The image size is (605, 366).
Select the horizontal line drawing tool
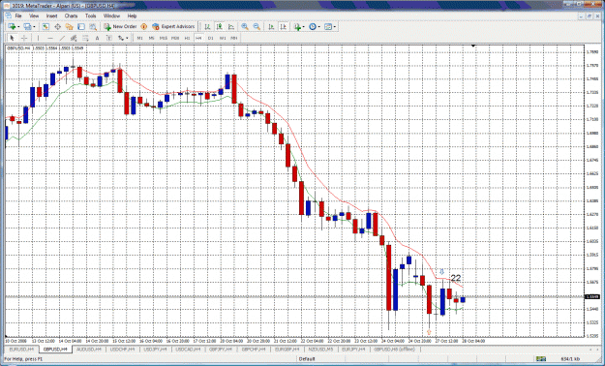click(50, 38)
